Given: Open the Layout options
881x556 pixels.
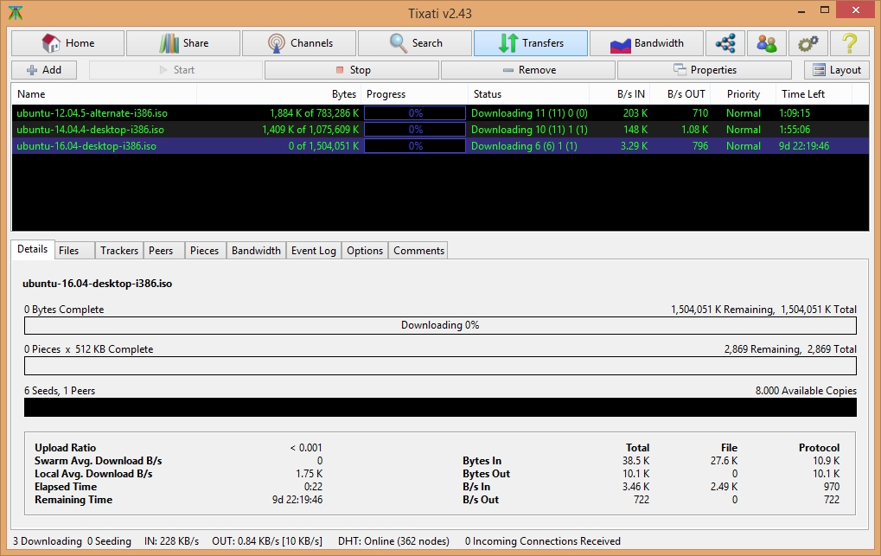Looking at the screenshot, I should pos(837,70).
